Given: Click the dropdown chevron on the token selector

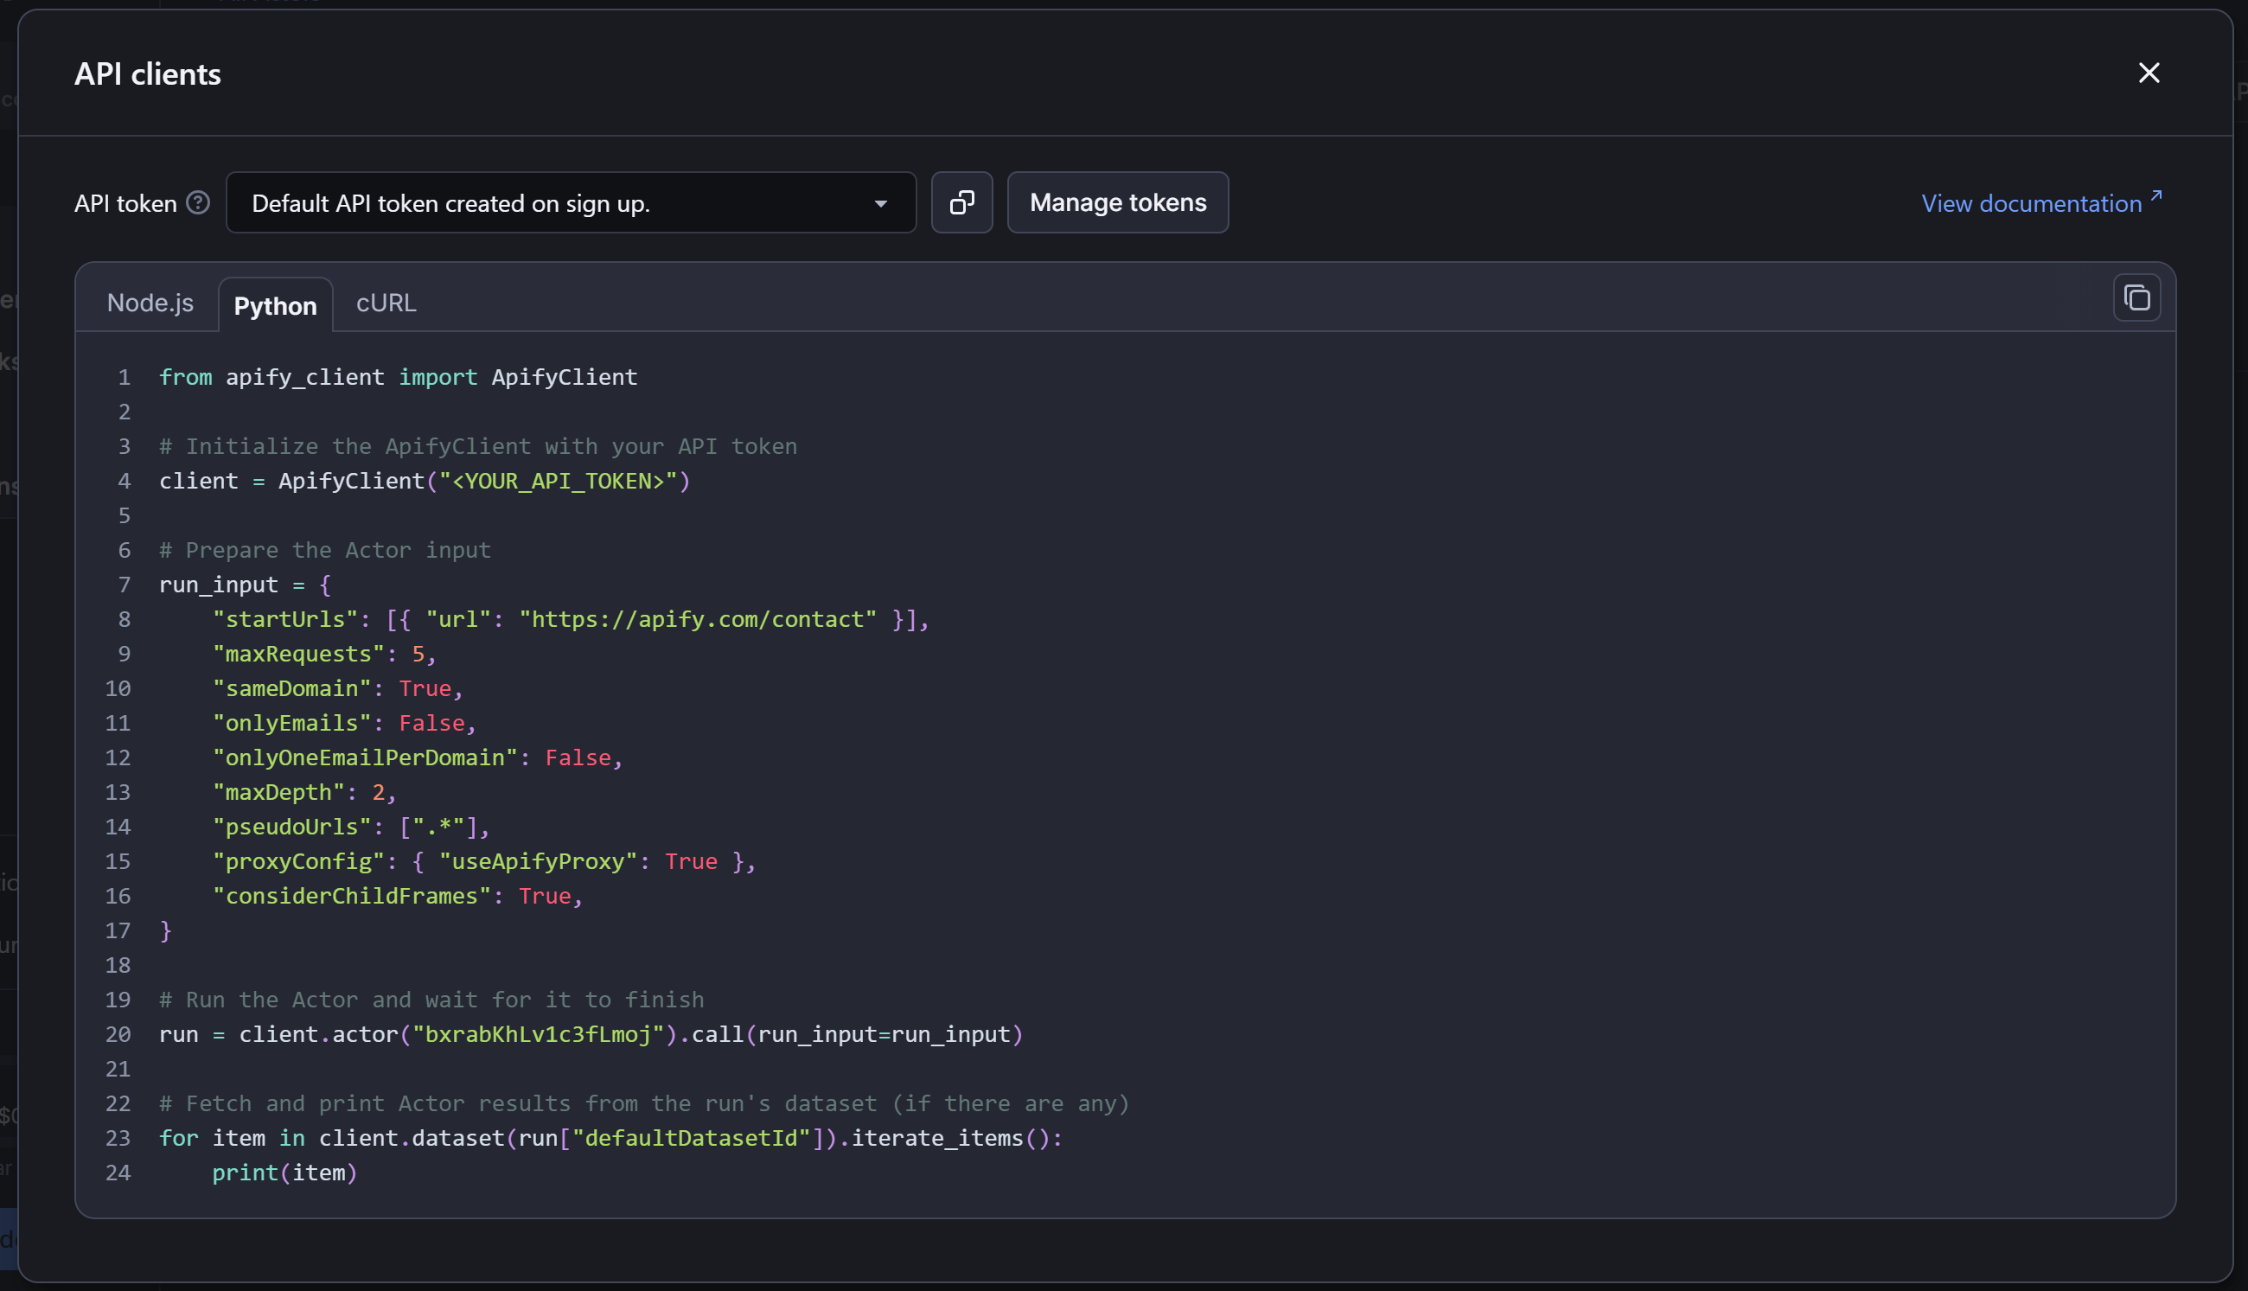Looking at the screenshot, I should (x=880, y=203).
